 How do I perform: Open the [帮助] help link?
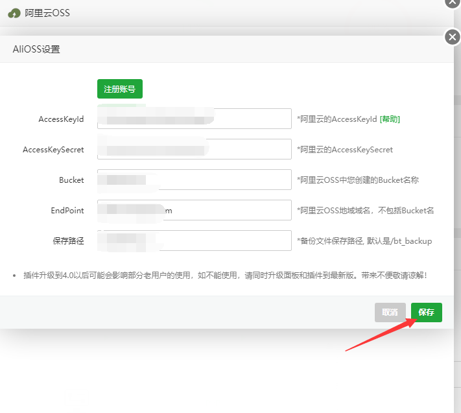coord(390,119)
